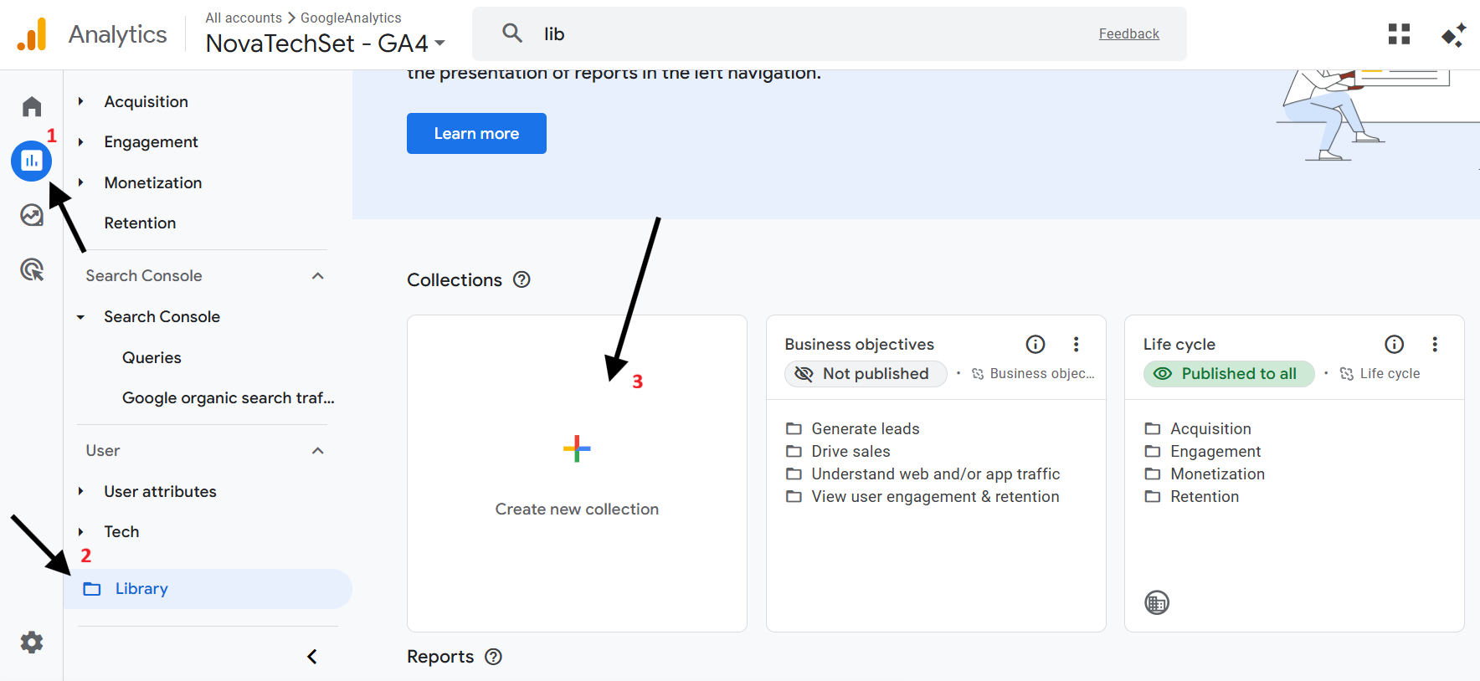This screenshot has height=681, width=1480.
Task: Click the Collections help icon
Action: click(522, 279)
